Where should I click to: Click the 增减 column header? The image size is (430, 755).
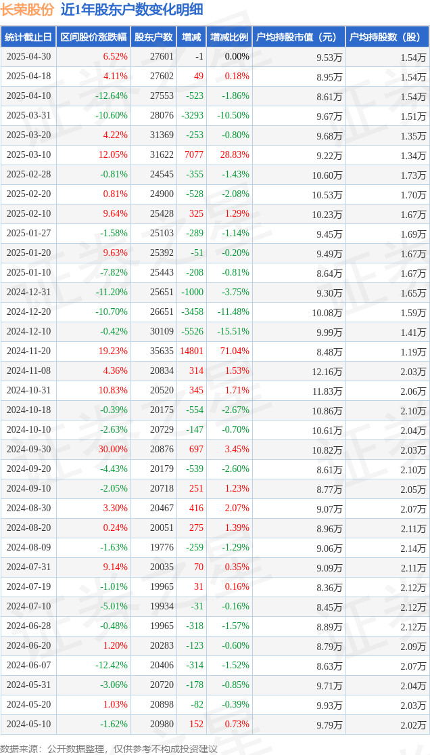(191, 37)
